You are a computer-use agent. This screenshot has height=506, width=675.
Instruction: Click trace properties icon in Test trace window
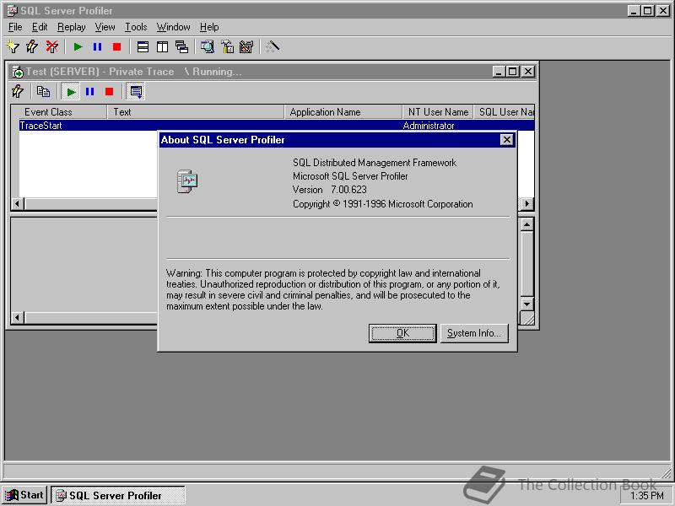[18, 92]
